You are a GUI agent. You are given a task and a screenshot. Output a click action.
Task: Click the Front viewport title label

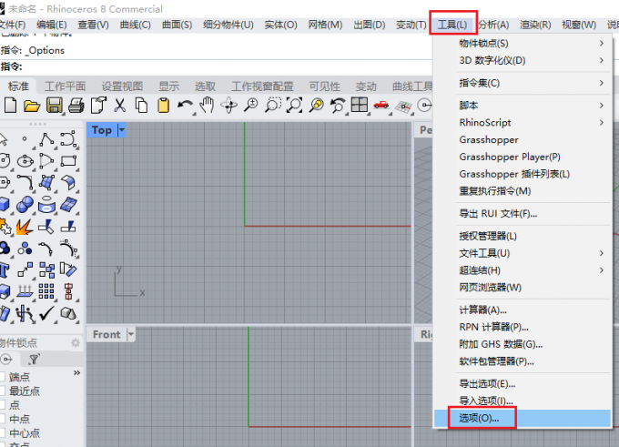(107, 334)
